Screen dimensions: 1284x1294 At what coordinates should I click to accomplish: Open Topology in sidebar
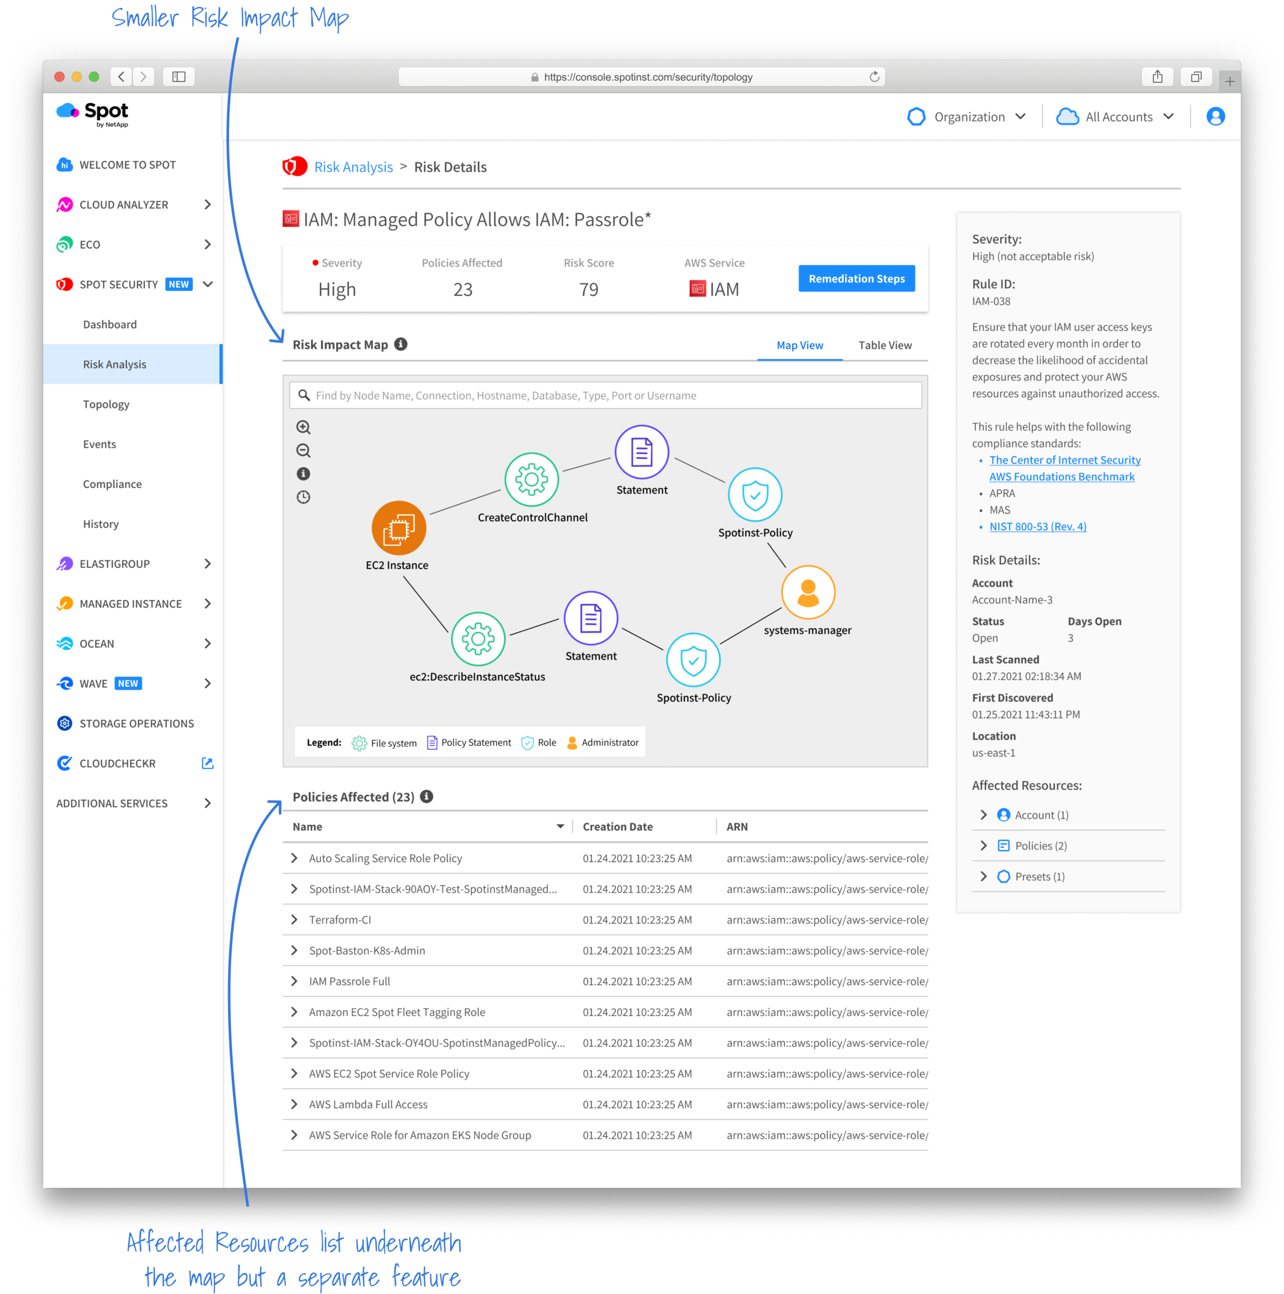(106, 405)
